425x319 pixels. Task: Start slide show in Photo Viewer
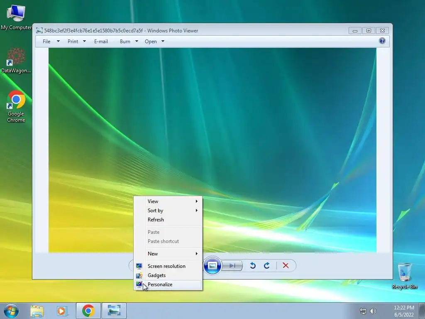(x=212, y=265)
